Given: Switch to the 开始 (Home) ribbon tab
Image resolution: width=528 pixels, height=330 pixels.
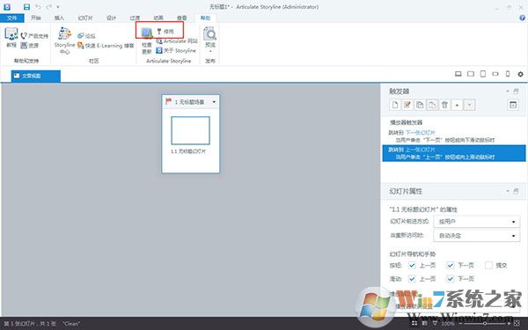Looking at the screenshot, I should pyautogui.click(x=36, y=18).
